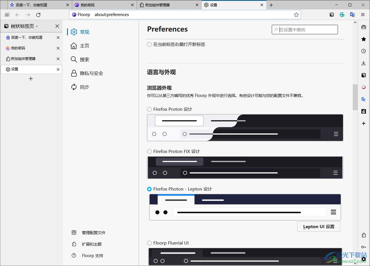Click inside the 在设置中查找 search field
The image size is (370, 266).
(304, 29)
